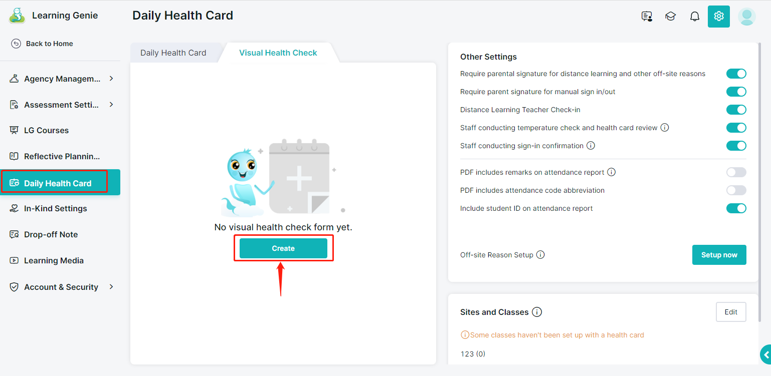The image size is (771, 376).
Task: Open the settings gear icon
Action: pos(718,17)
